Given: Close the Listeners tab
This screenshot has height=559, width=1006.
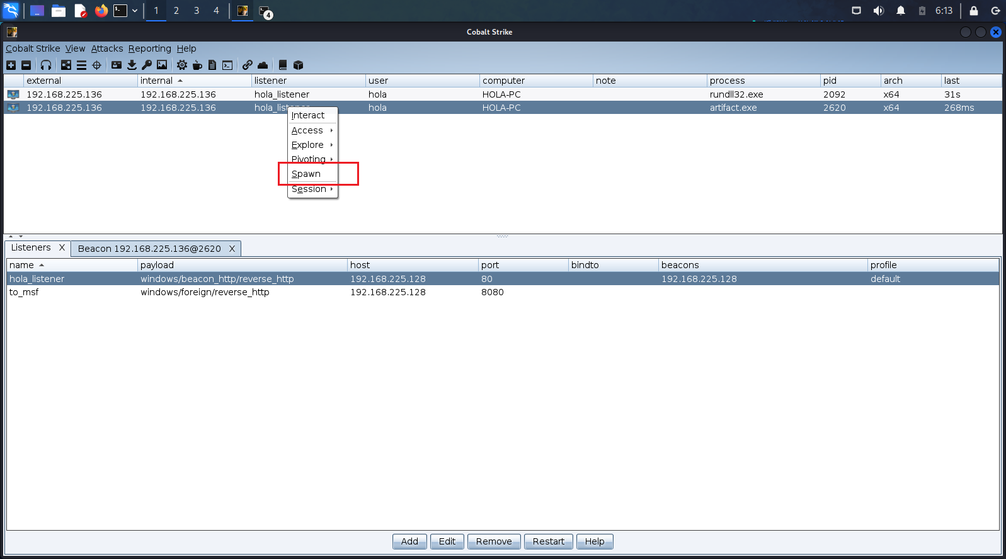Looking at the screenshot, I should [x=62, y=248].
